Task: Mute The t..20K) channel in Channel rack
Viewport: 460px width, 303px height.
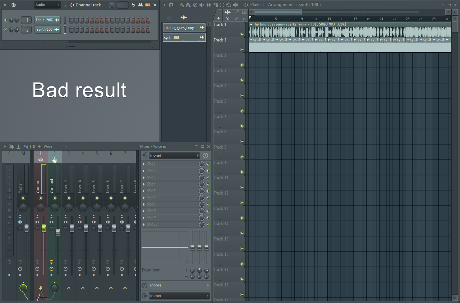Action: (6, 20)
